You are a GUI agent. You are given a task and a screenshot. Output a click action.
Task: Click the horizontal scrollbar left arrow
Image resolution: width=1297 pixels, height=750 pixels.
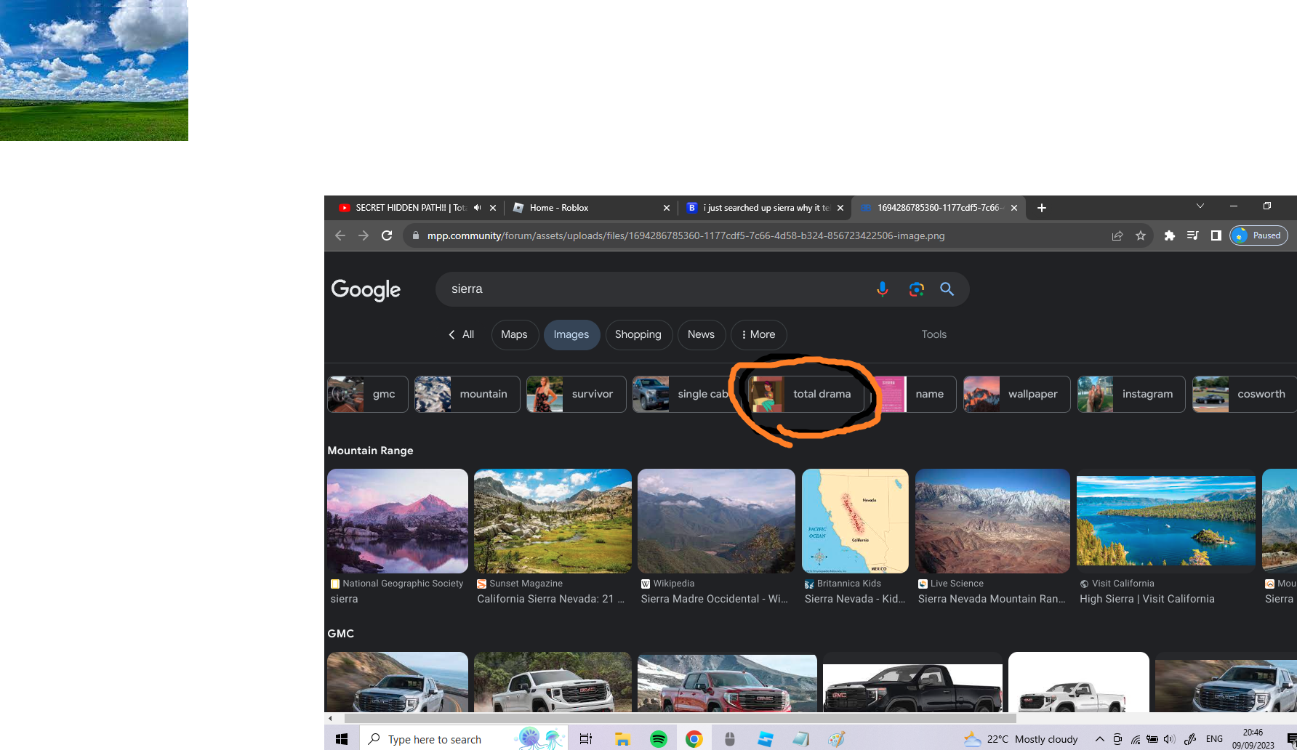point(330,718)
